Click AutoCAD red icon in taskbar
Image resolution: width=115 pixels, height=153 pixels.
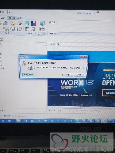[25, 121]
